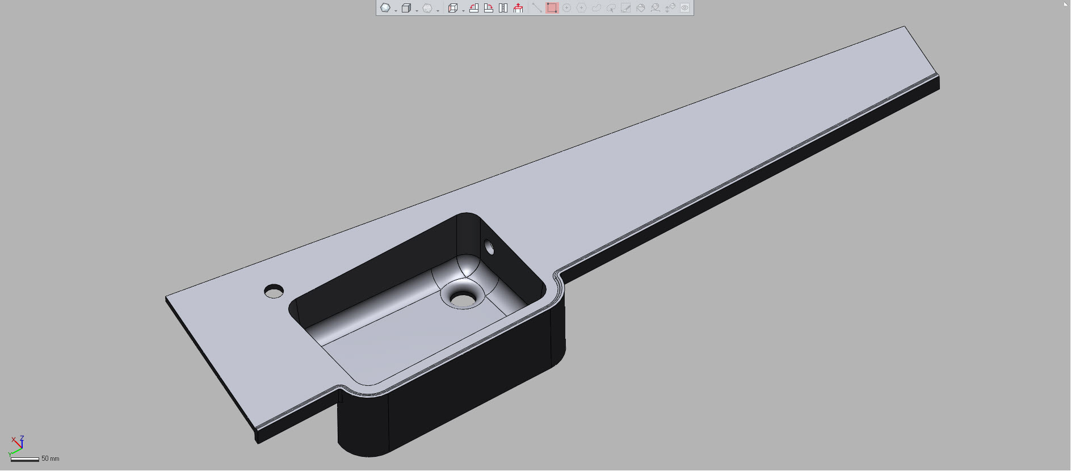Toggle the visible-only eye option
The height and width of the screenshot is (471, 1071).
[x=685, y=8]
